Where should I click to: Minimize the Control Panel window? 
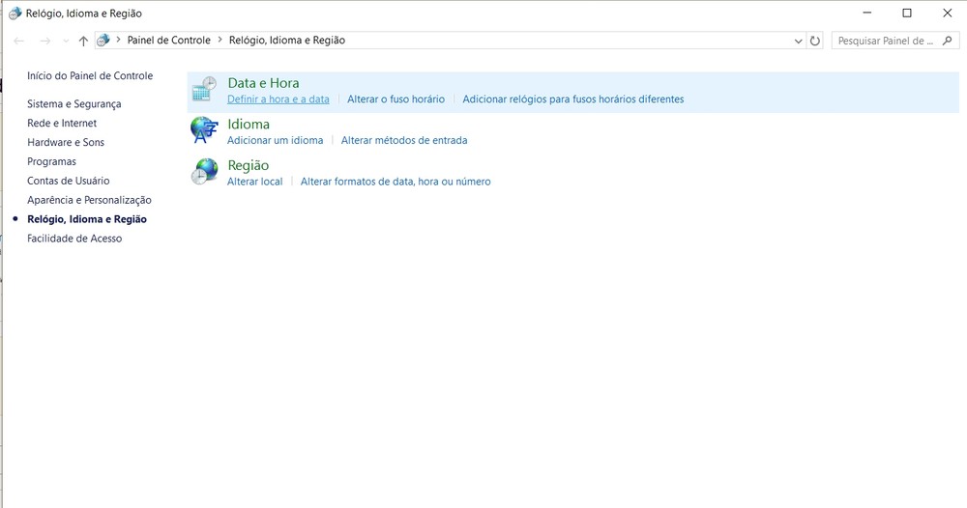pos(867,13)
